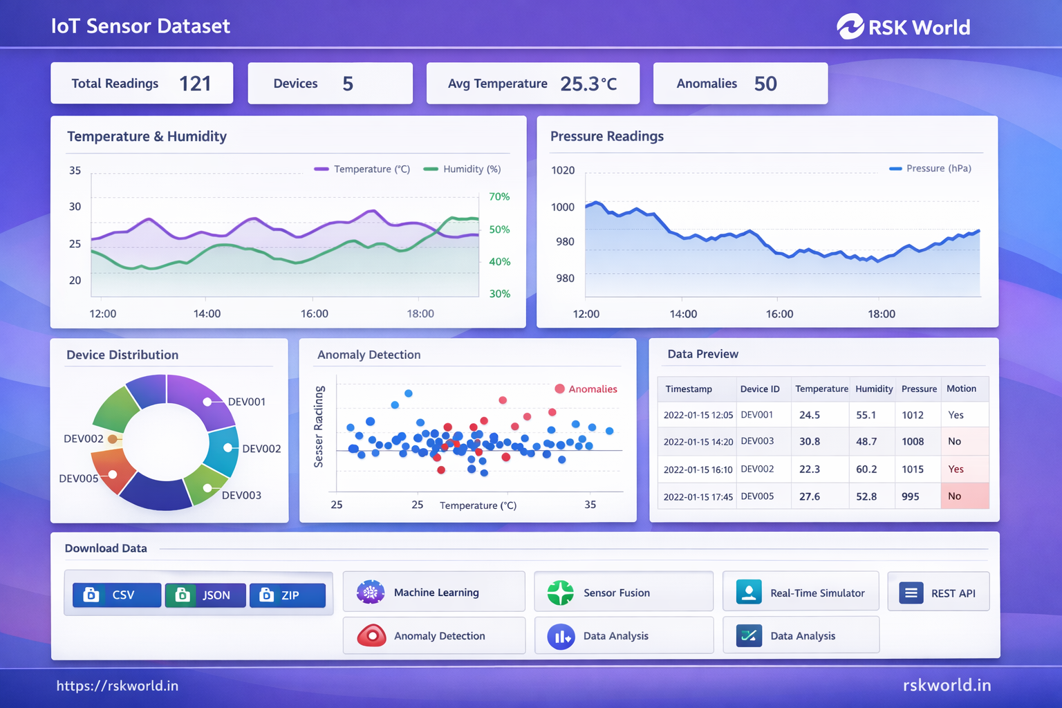Click DEV001 label on donut chart
The image size is (1062, 708).
pyautogui.click(x=247, y=402)
